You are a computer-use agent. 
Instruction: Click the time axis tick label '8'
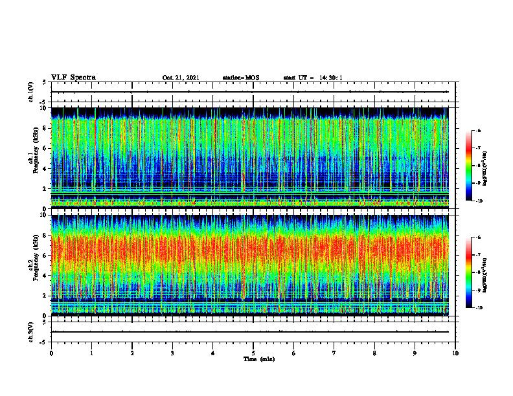tap(374, 353)
